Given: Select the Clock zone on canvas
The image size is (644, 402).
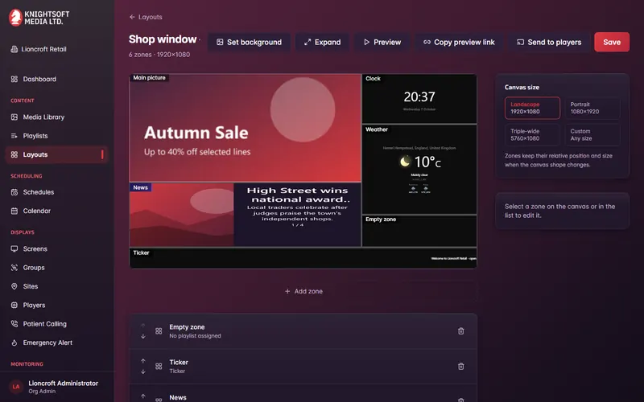Looking at the screenshot, I should tap(419, 99).
